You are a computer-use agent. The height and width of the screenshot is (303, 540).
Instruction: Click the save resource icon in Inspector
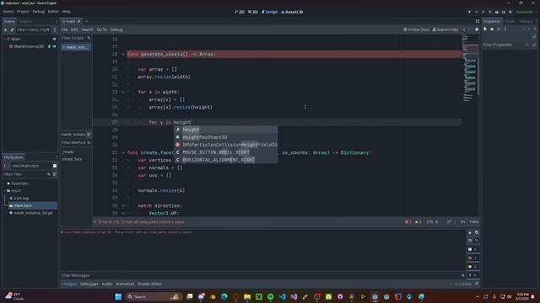pyautogui.click(x=499, y=29)
